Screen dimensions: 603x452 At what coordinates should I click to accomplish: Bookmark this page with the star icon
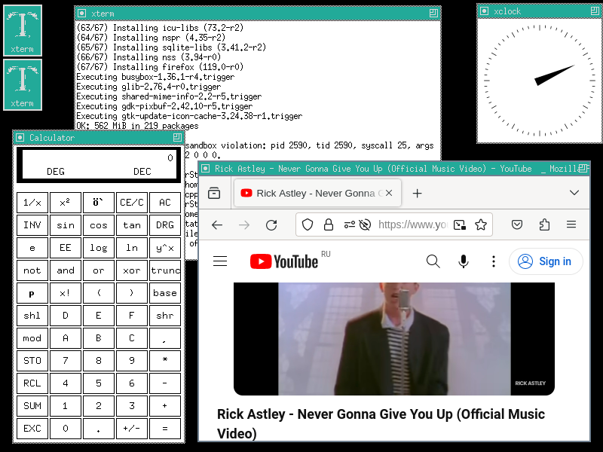pyautogui.click(x=481, y=224)
